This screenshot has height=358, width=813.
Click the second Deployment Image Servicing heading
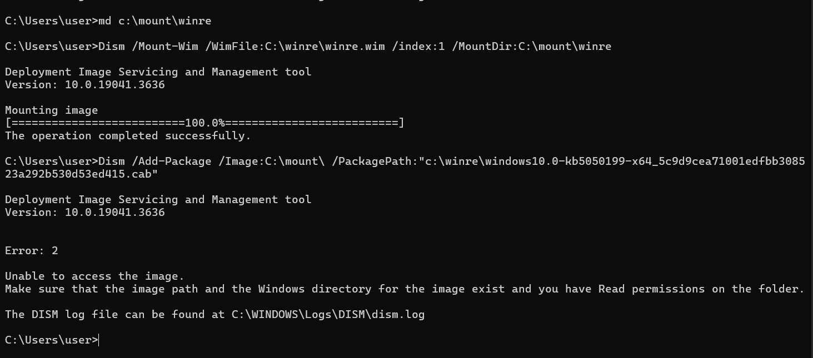158,200
